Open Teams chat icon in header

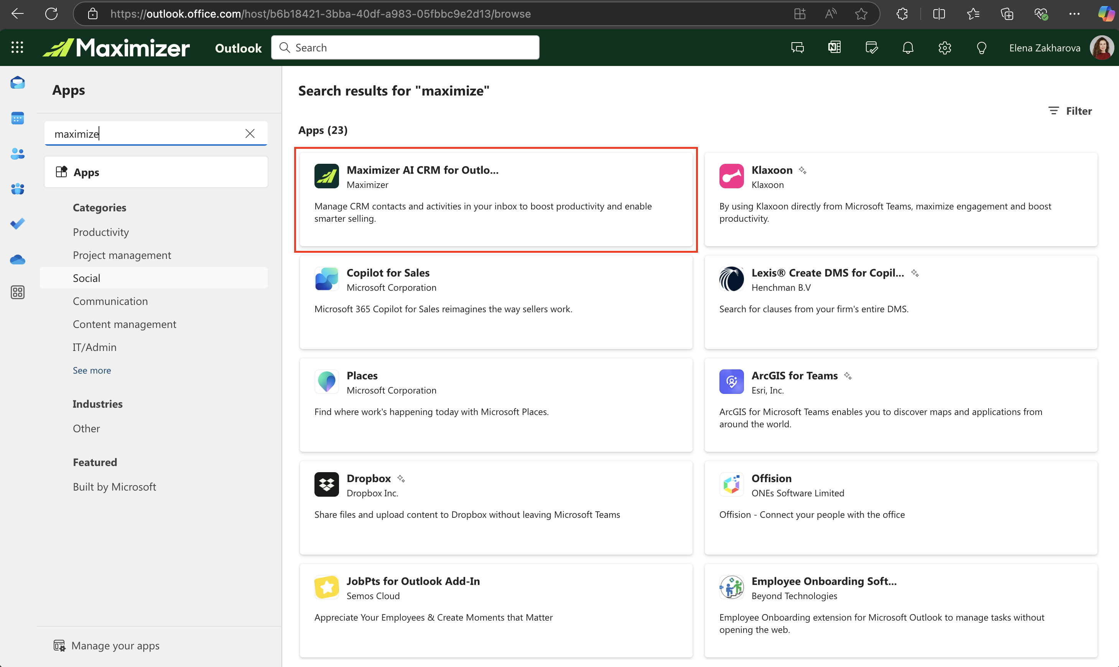pos(798,48)
